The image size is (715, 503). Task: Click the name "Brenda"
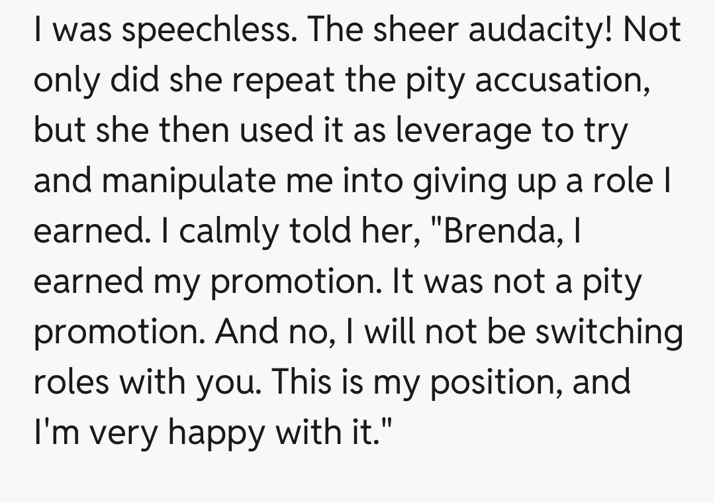491,231
